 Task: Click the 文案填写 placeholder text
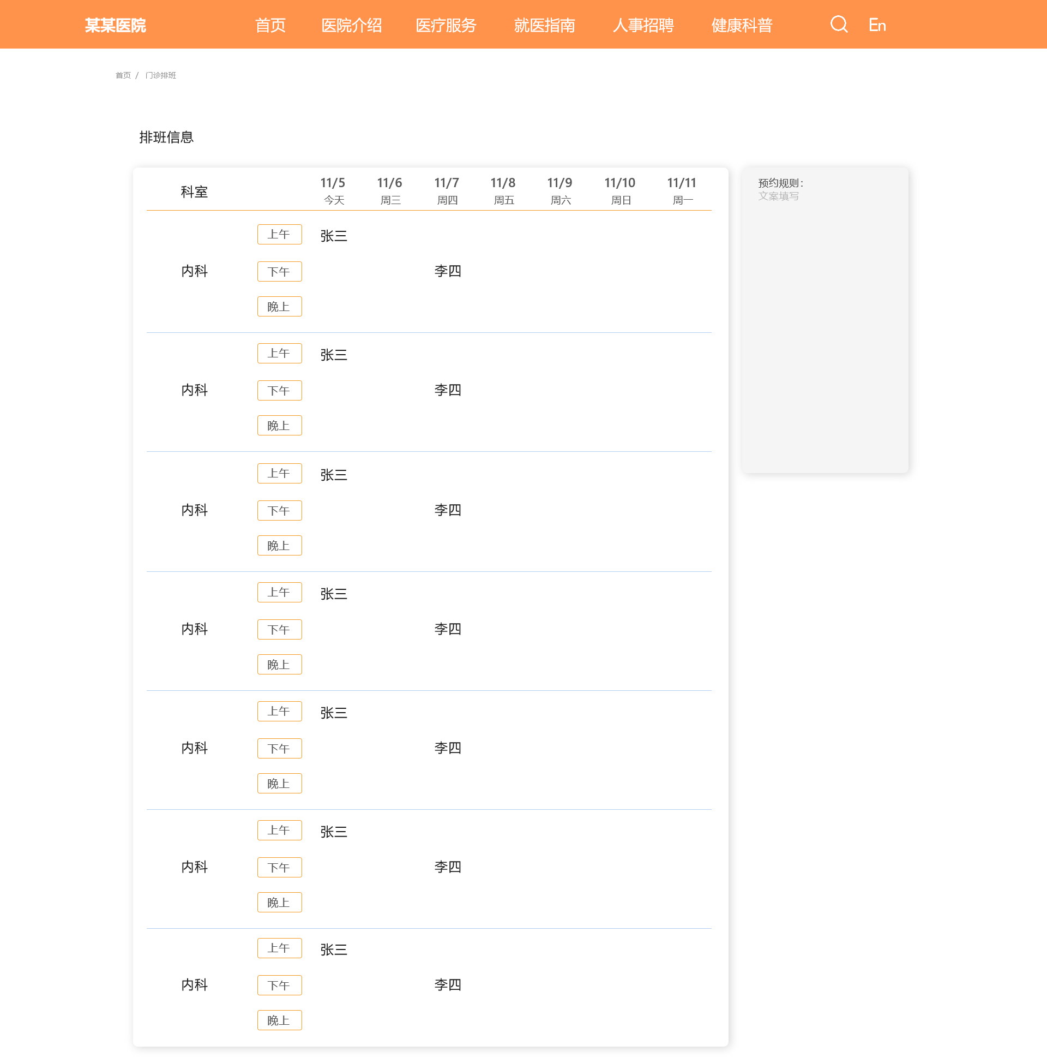(778, 196)
